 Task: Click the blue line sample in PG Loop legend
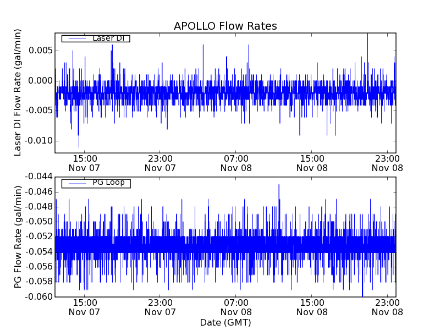pos(76,183)
